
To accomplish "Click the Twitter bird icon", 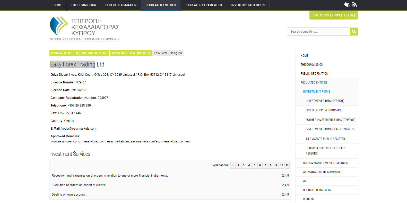I will (x=347, y=4).
